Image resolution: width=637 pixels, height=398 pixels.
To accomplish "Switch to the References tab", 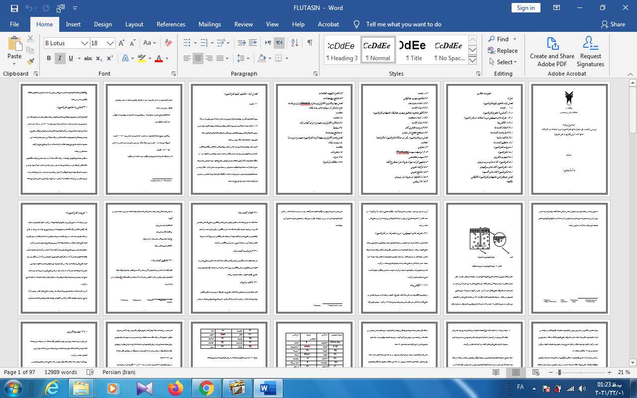I will coord(171,24).
